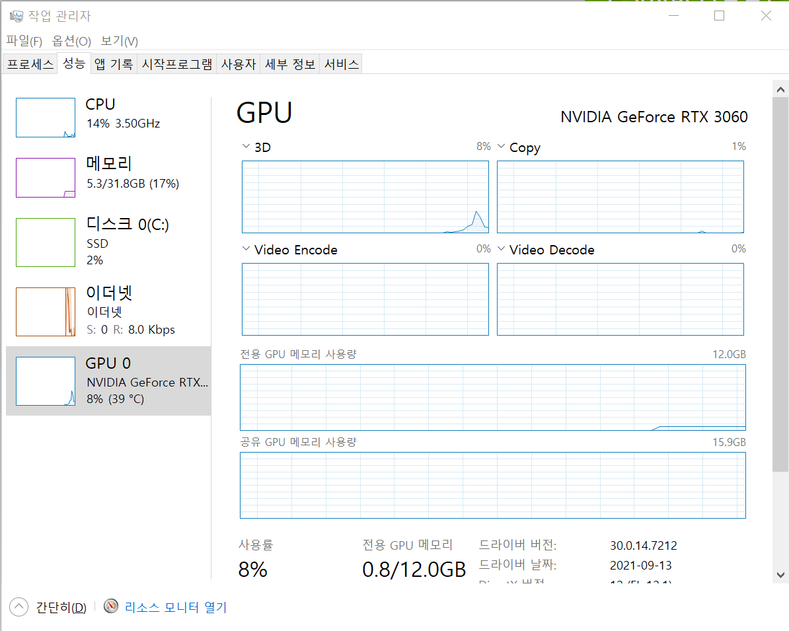
Task: Click the 8% (39 °C) GPU value
Action: coord(115,399)
